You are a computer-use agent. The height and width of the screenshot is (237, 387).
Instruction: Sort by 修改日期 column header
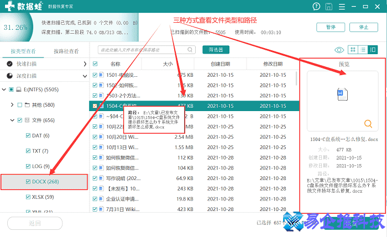273,64
